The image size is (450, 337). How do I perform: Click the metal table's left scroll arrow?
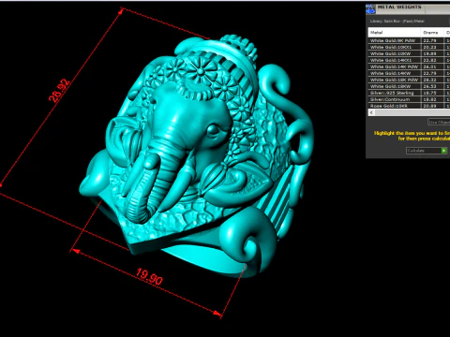click(x=371, y=112)
